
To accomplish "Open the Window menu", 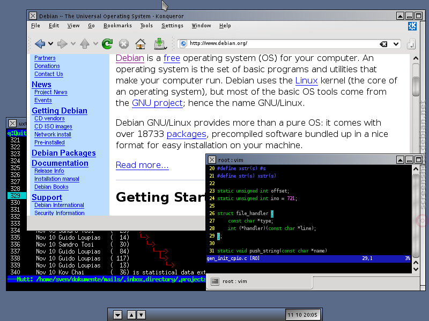I will click(x=202, y=26).
